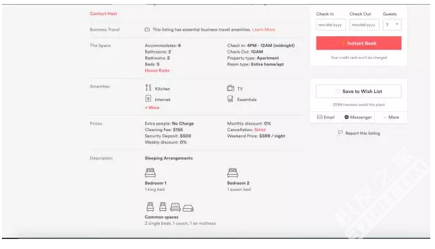The height and width of the screenshot is (249, 435).
Task: Focus the Check In date field
Action: point(331,25)
